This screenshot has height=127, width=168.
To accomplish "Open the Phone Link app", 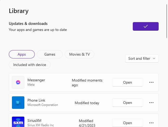I will [x=128, y=103].
